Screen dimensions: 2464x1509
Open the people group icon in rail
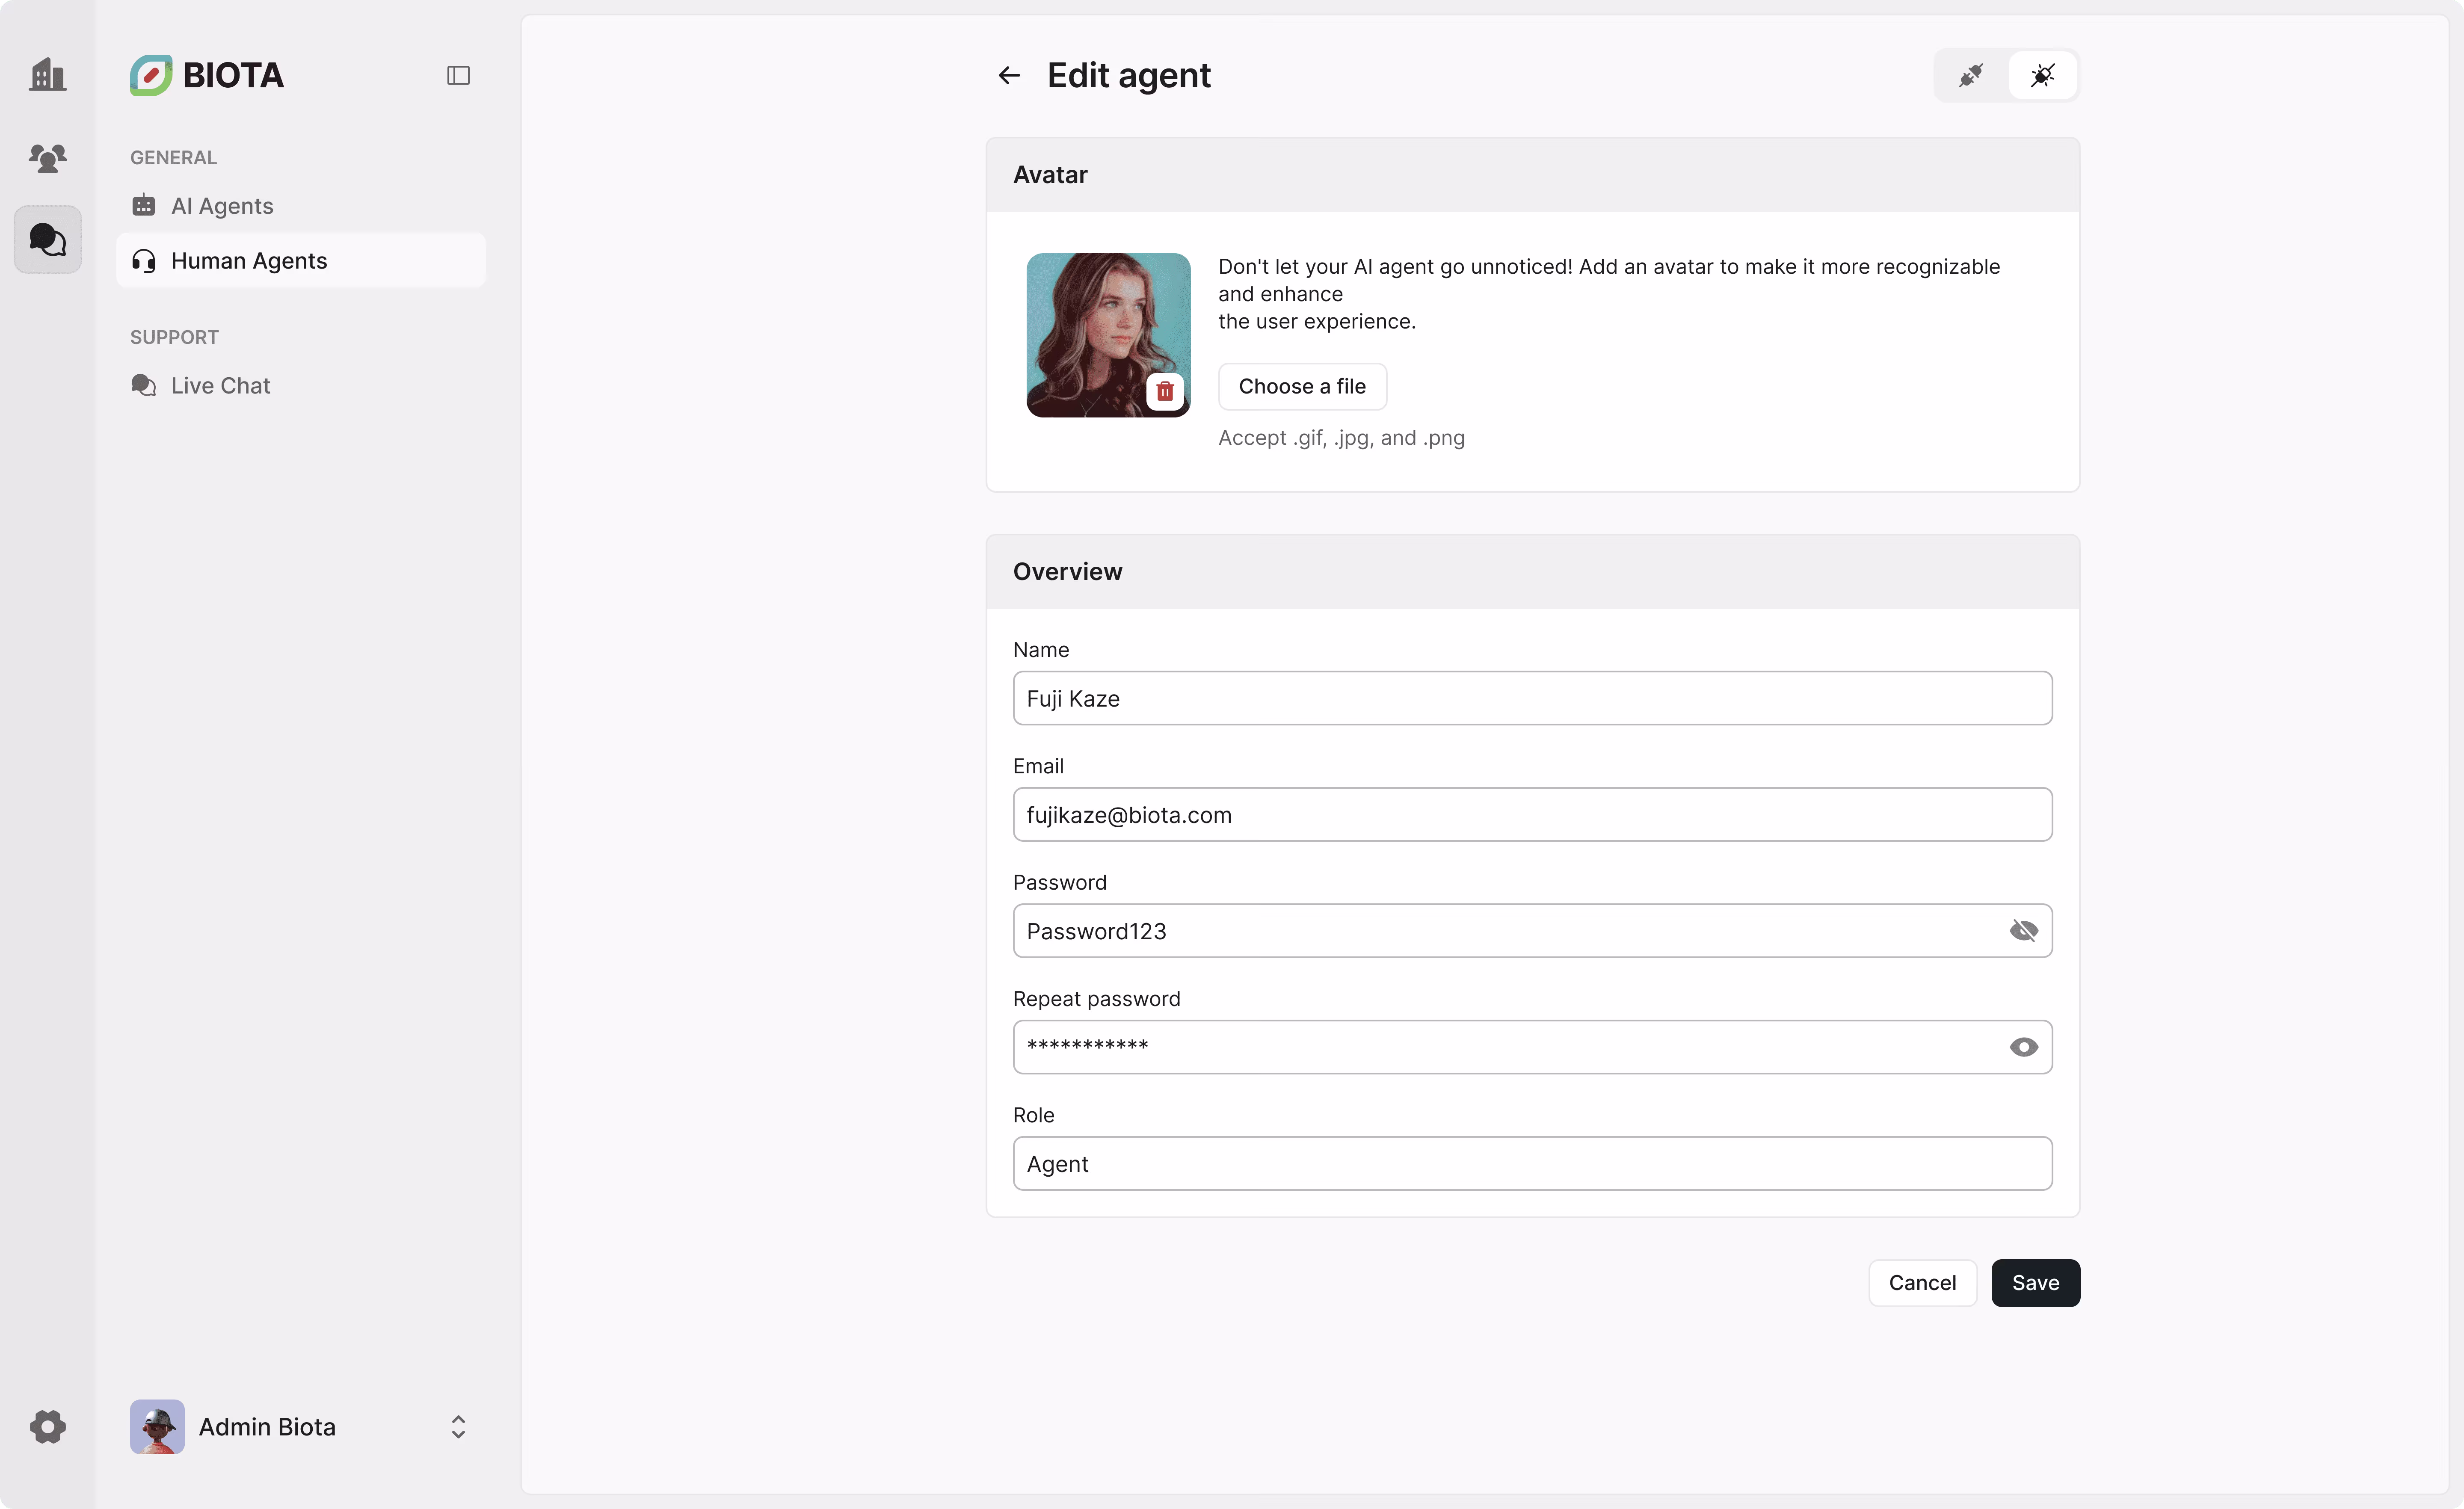click(x=47, y=157)
